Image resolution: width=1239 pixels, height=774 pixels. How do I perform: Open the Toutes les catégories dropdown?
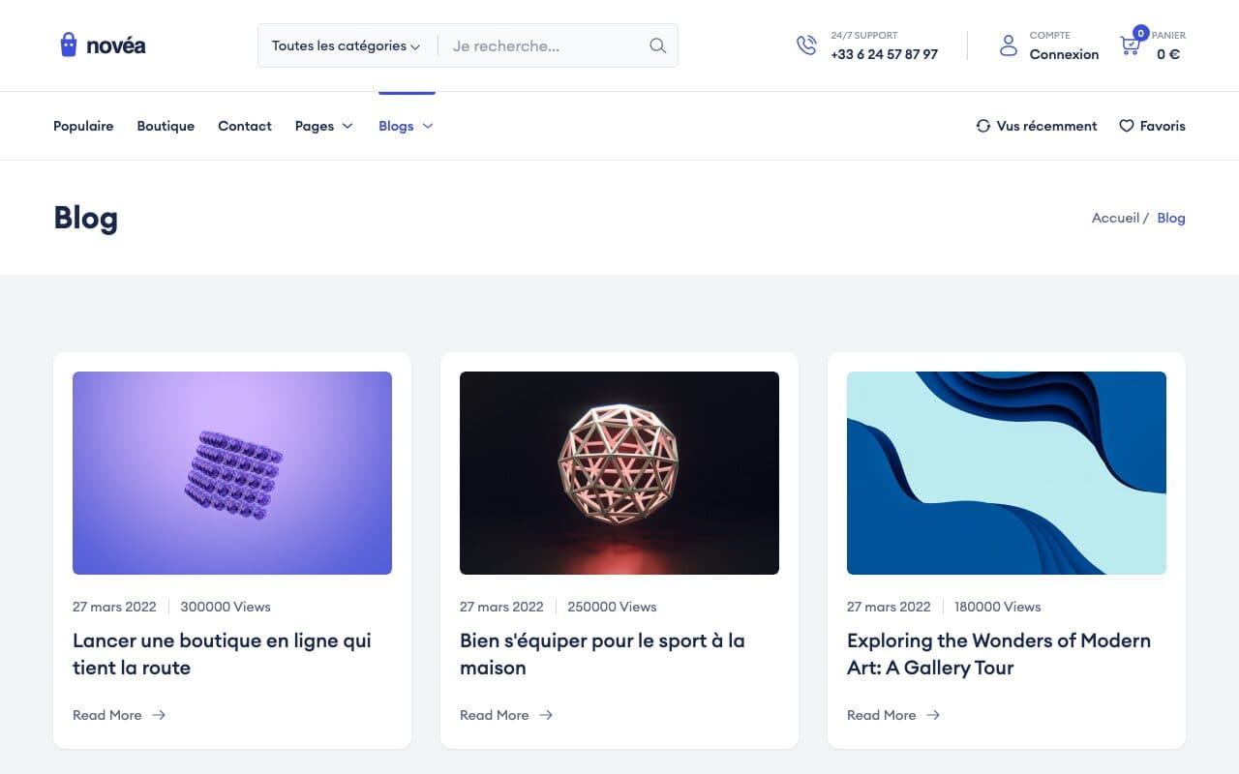pos(346,45)
